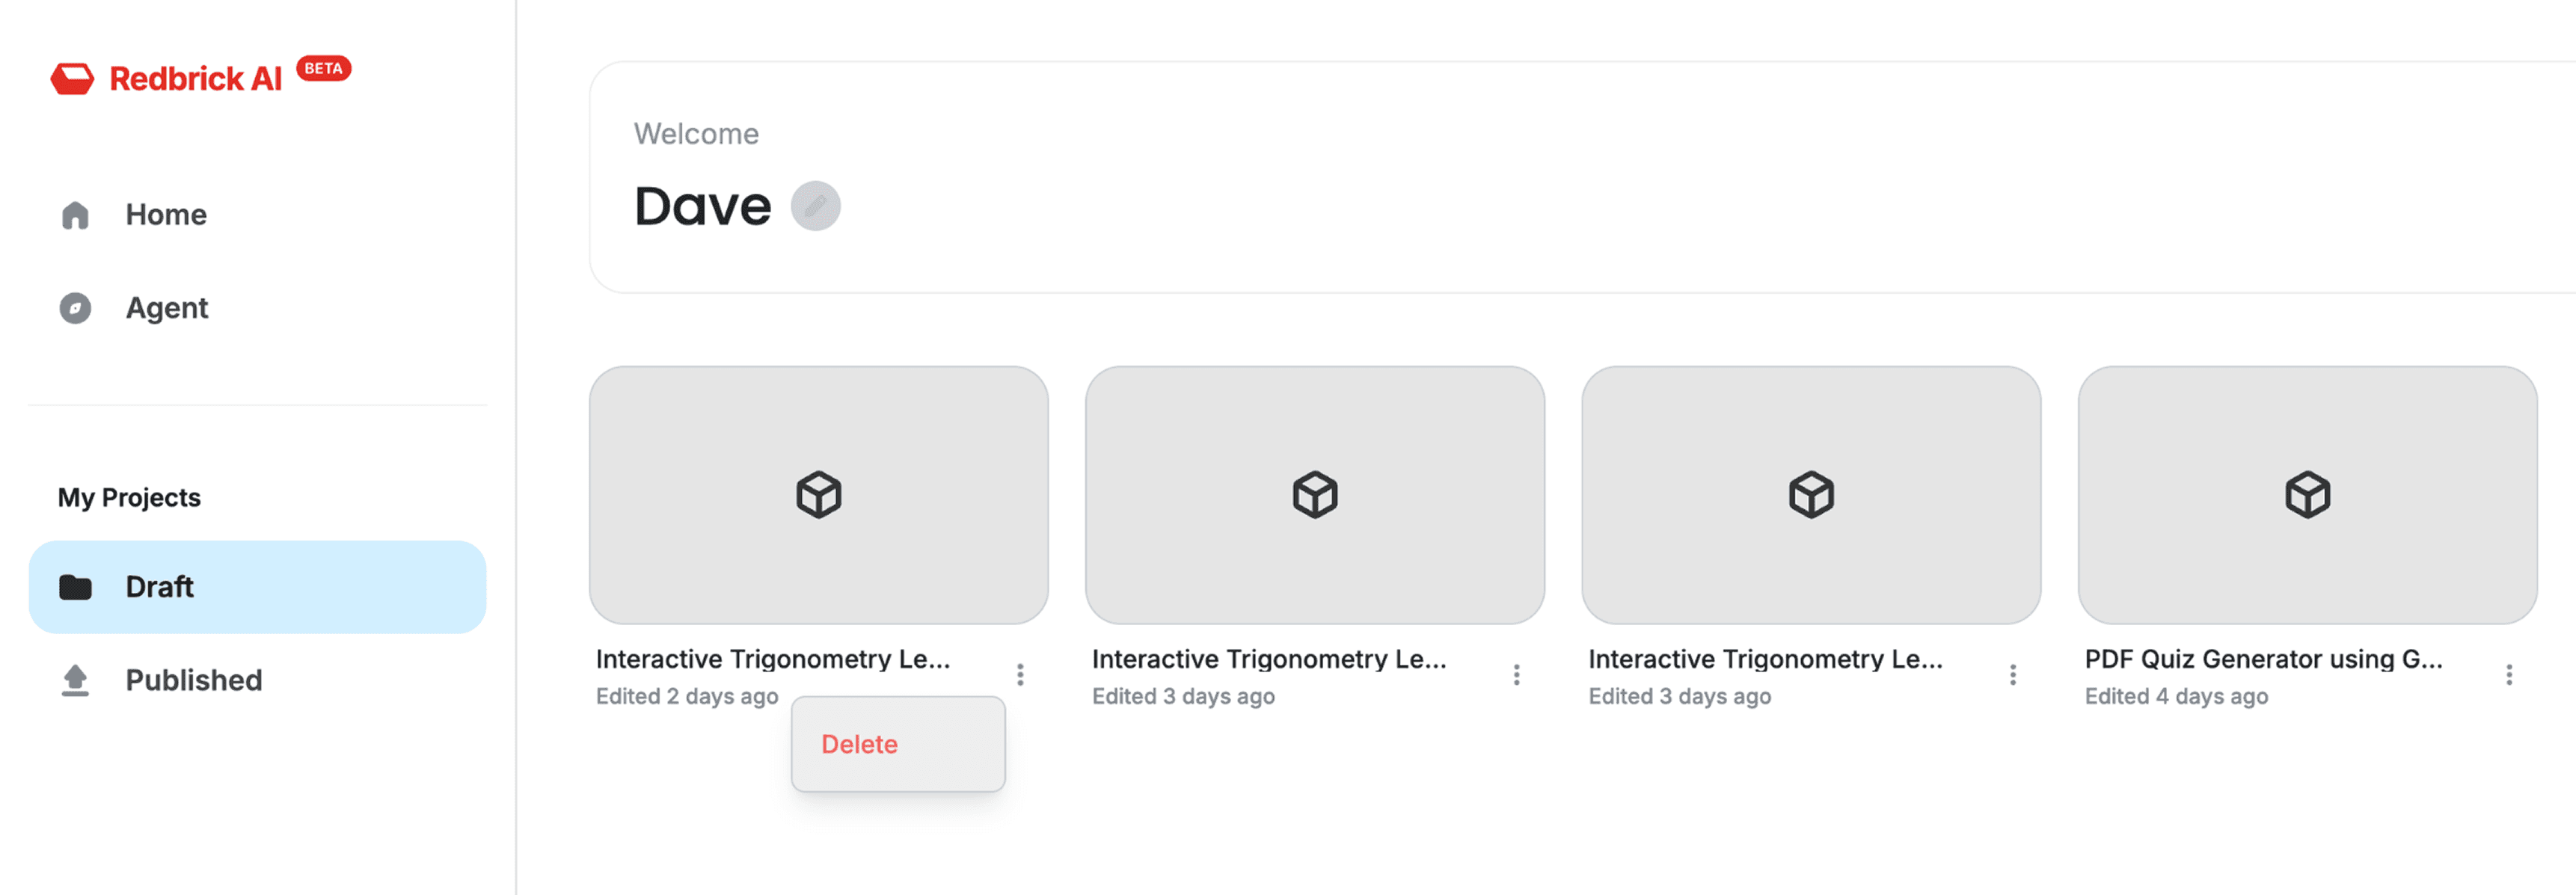Open the third Interactive Trigonometry project thumbnail
Viewport: 2576px width, 895px height.
coord(1810,495)
